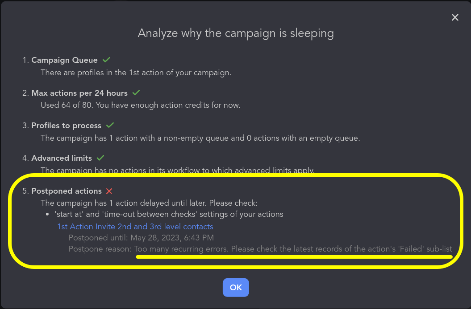The height and width of the screenshot is (309, 471).
Task: Click the '1 action delayed until later' message
Action: click(x=149, y=203)
